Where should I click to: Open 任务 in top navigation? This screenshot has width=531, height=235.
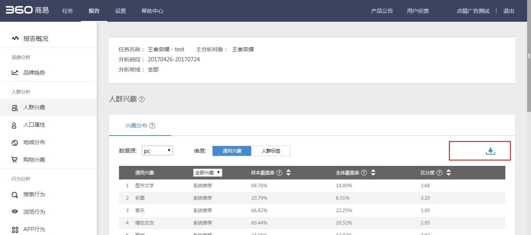(68, 11)
